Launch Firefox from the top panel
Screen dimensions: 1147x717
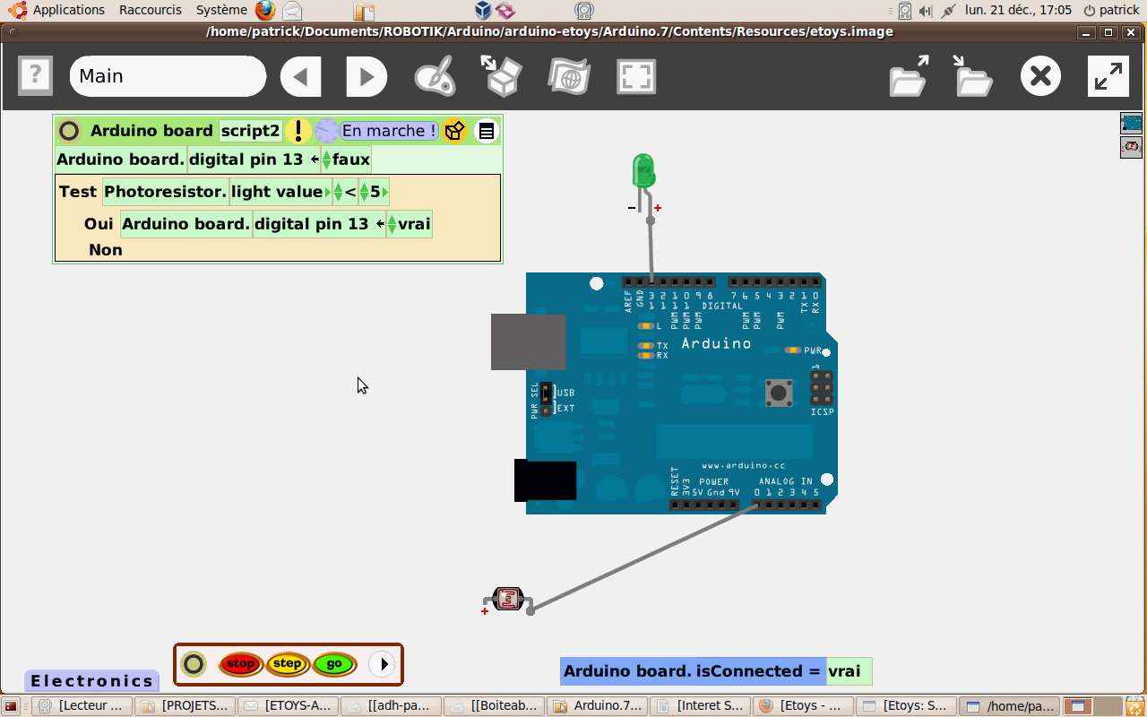coord(264,11)
